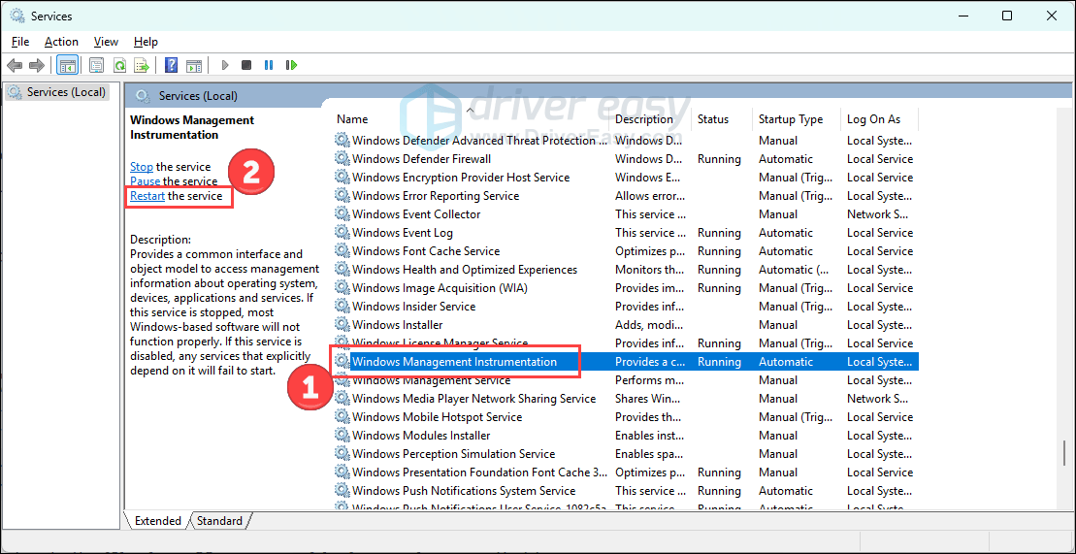1076x554 pixels.
Task: Sort services by the Name column header
Action: (352, 119)
